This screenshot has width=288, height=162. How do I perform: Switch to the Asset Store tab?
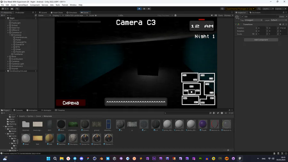point(57,12)
